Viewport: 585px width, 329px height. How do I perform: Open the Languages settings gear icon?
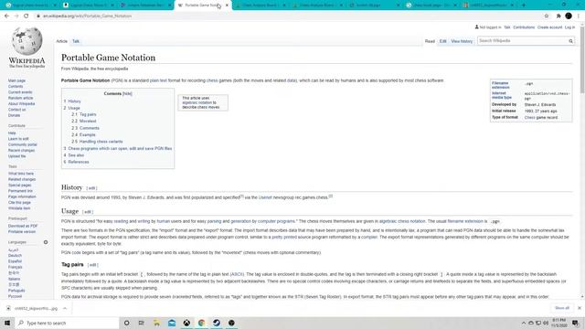pyautogui.click(x=46, y=242)
